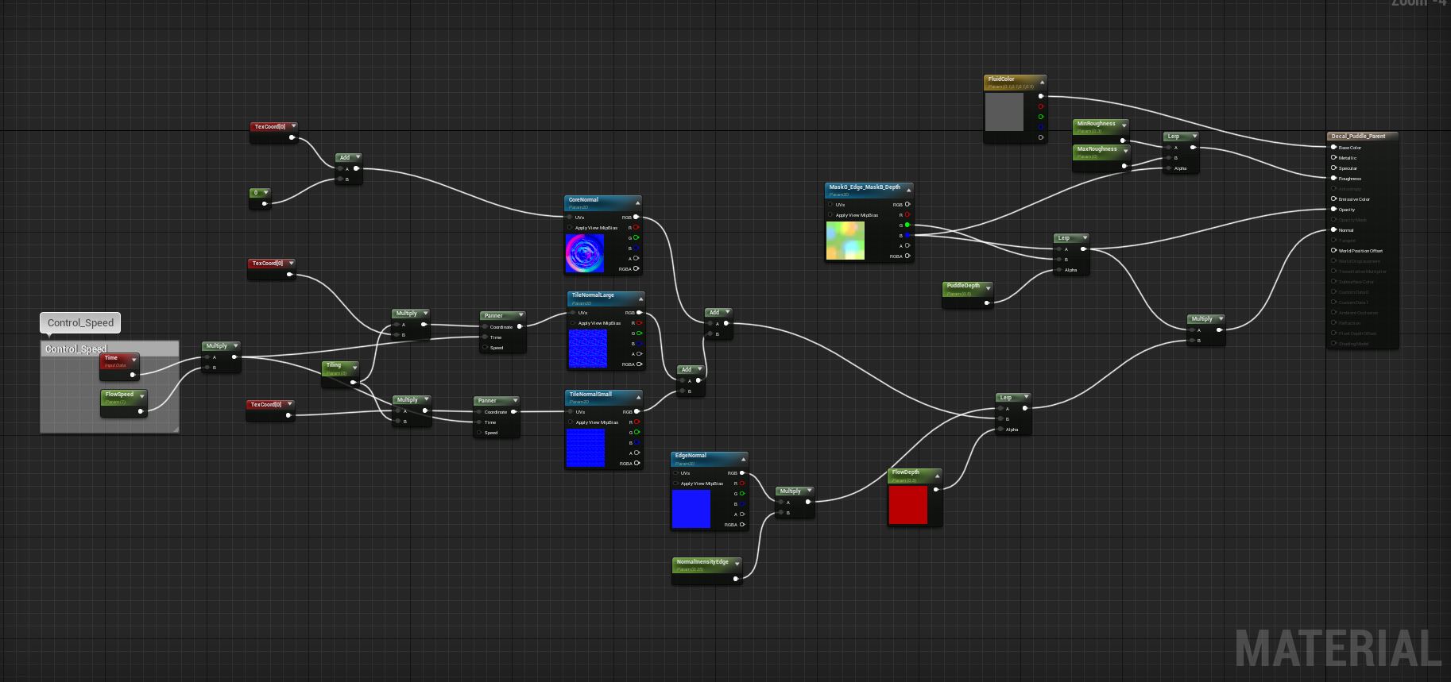Click the Metallic input pin on Decal_Puddle_Parent
The width and height of the screenshot is (1451, 682).
coord(1333,157)
